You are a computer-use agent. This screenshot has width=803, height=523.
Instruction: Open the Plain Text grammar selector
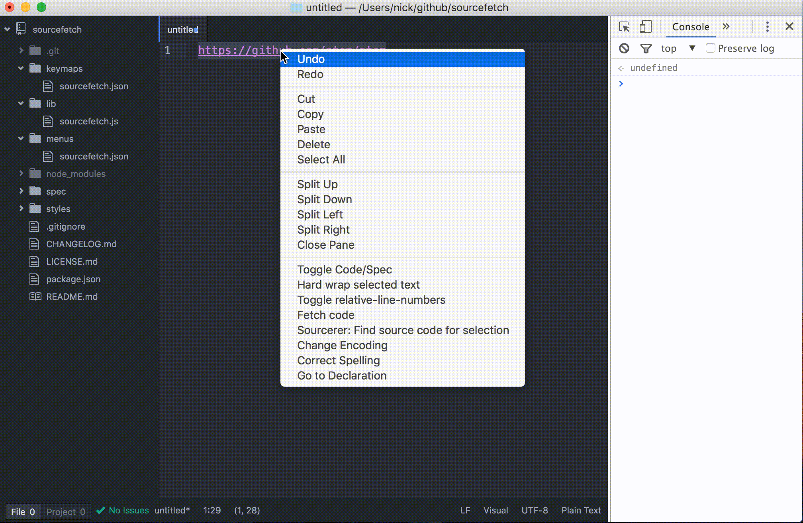pos(581,510)
